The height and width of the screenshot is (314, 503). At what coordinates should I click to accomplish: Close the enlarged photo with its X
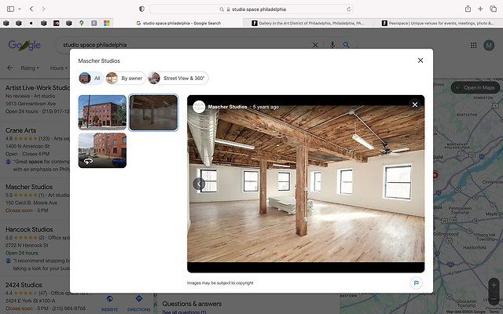[414, 104]
